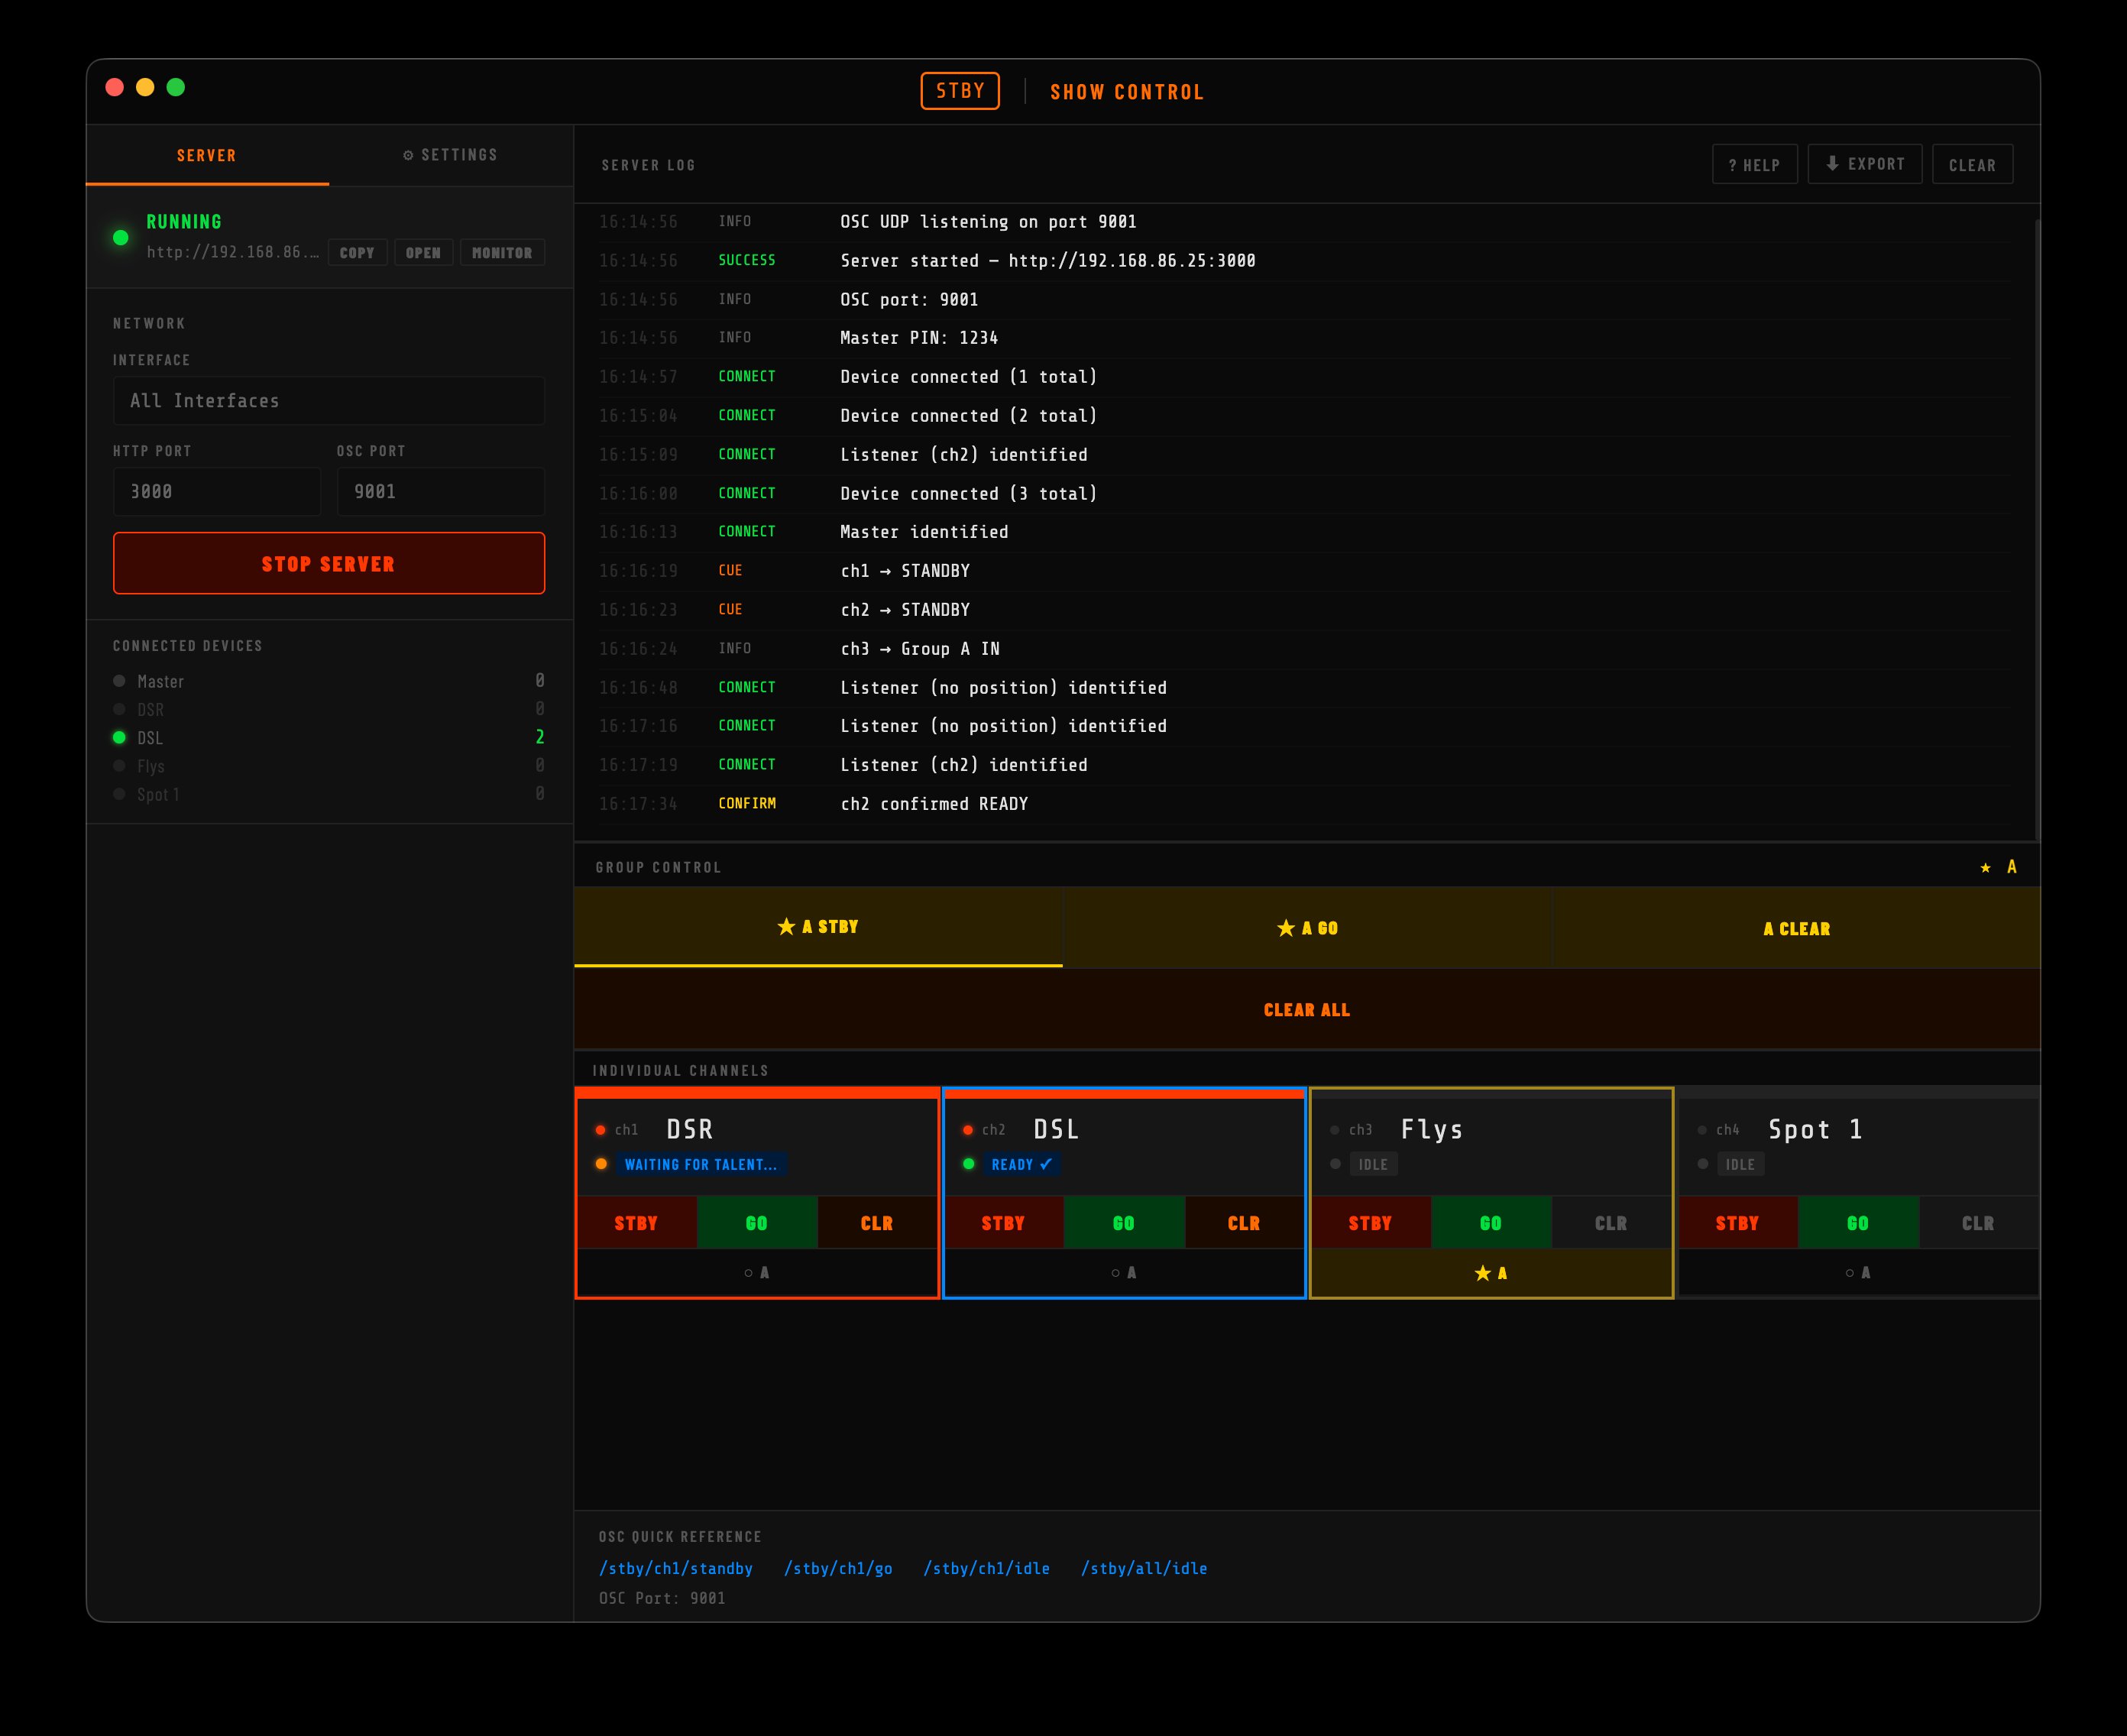Viewport: 2127px width, 1736px height.
Task: Click the DSL WAITING... READY status badge
Action: [1022, 1164]
